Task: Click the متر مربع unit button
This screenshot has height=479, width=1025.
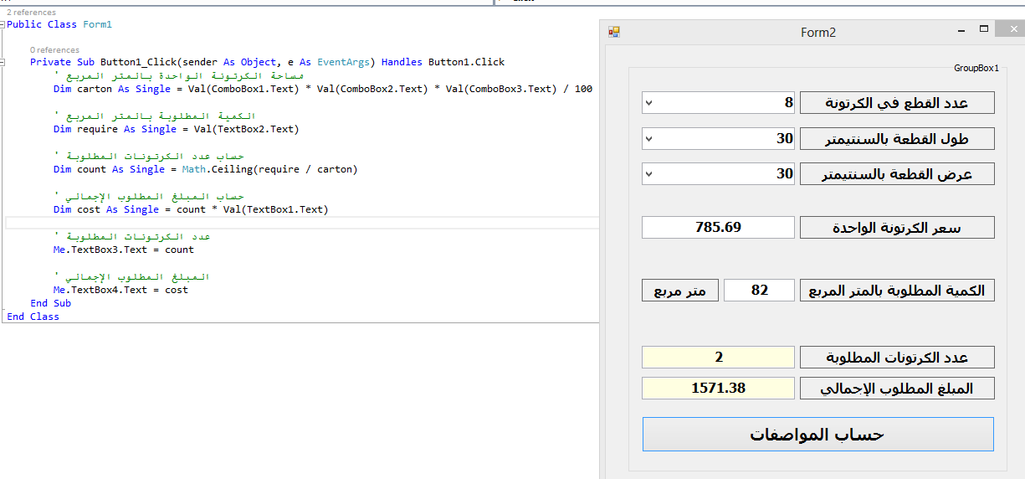Action: point(679,290)
